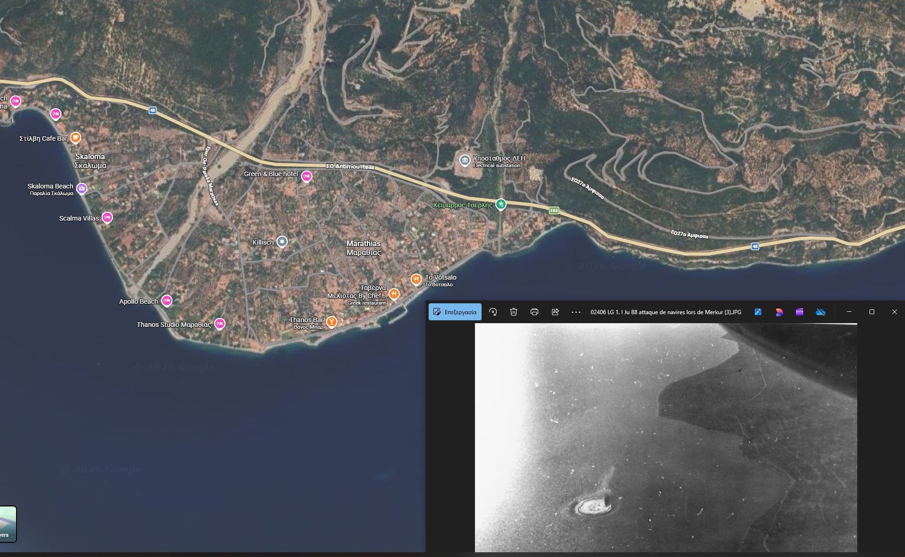Click the Επεξεργασία edit button
The image size is (905, 557).
point(455,312)
